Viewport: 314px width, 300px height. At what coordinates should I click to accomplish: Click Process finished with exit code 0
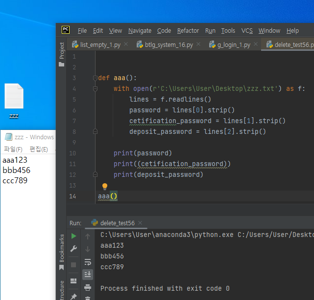tap(165, 288)
